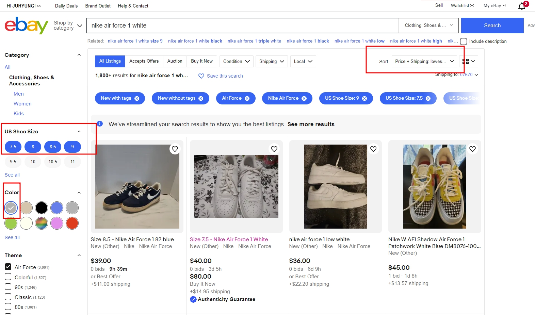Open the gallery view options
The width and height of the screenshot is (535, 315).
[469, 61]
